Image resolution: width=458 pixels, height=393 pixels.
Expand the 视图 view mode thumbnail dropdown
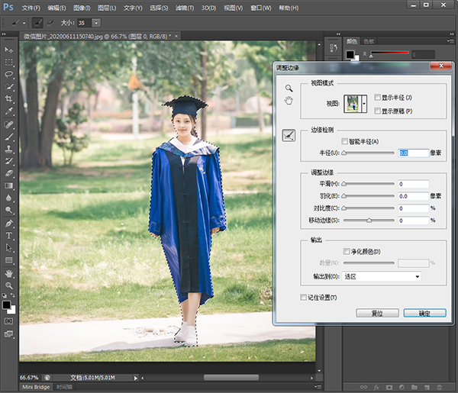click(x=364, y=102)
